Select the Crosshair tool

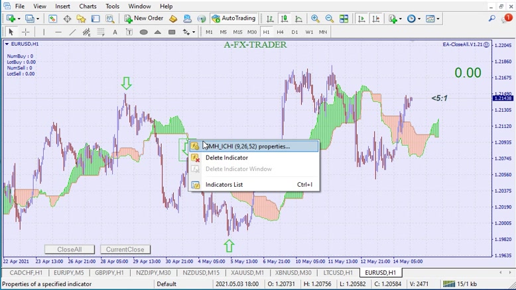click(26, 32)
